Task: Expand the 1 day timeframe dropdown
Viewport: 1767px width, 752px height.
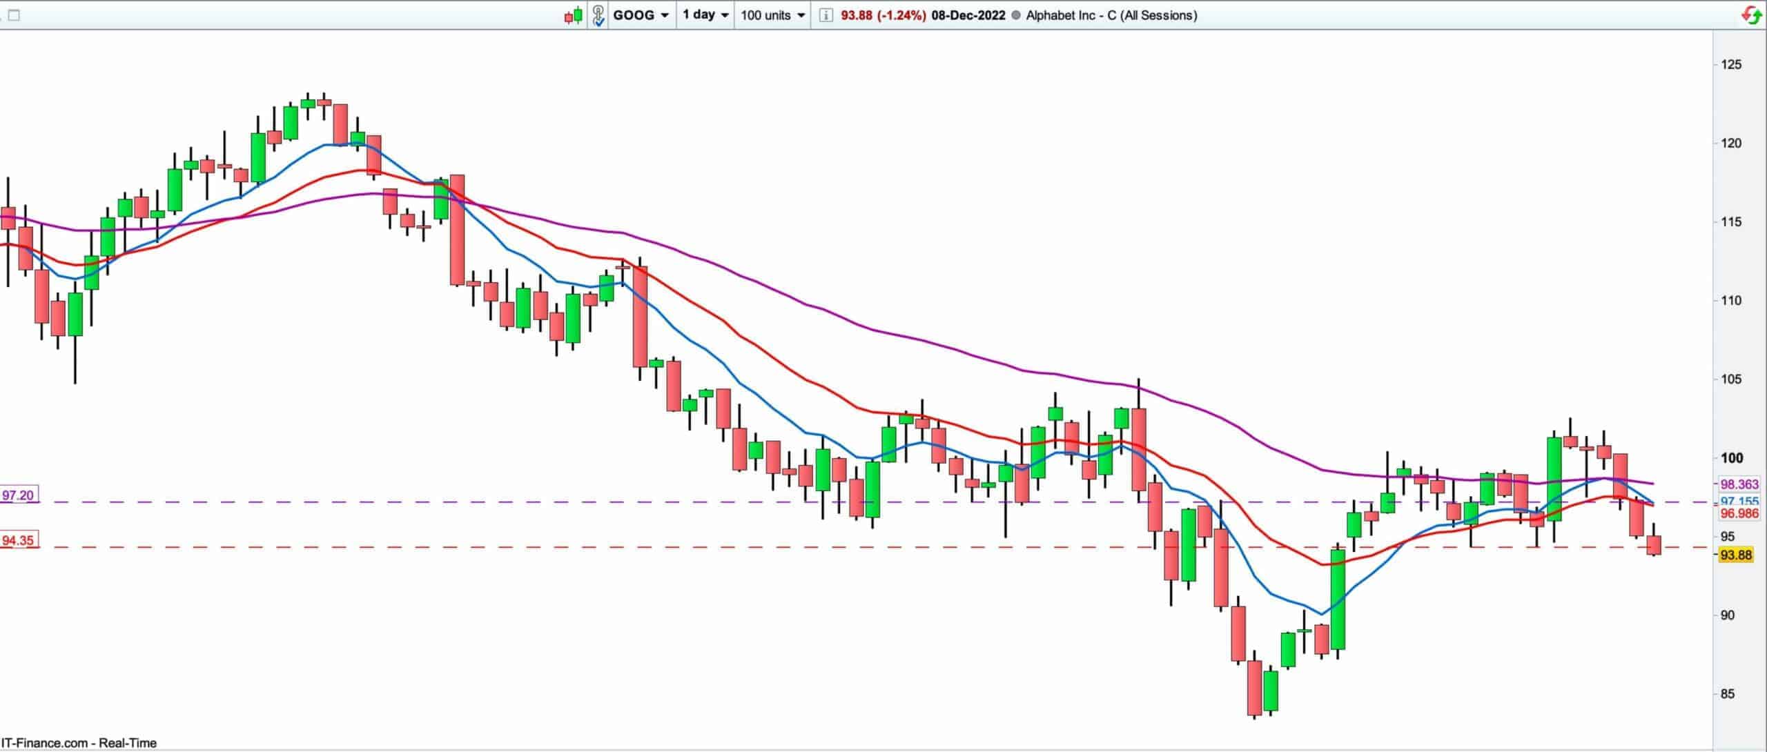Action: 705,15
